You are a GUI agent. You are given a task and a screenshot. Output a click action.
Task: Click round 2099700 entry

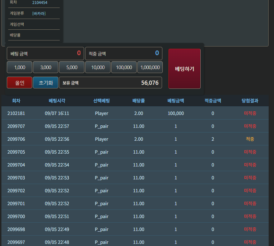16,216
